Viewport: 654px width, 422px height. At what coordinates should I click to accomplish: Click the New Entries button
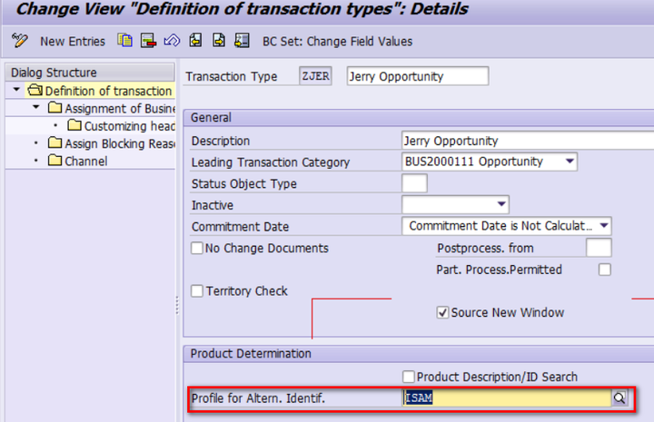click(73, 41)
